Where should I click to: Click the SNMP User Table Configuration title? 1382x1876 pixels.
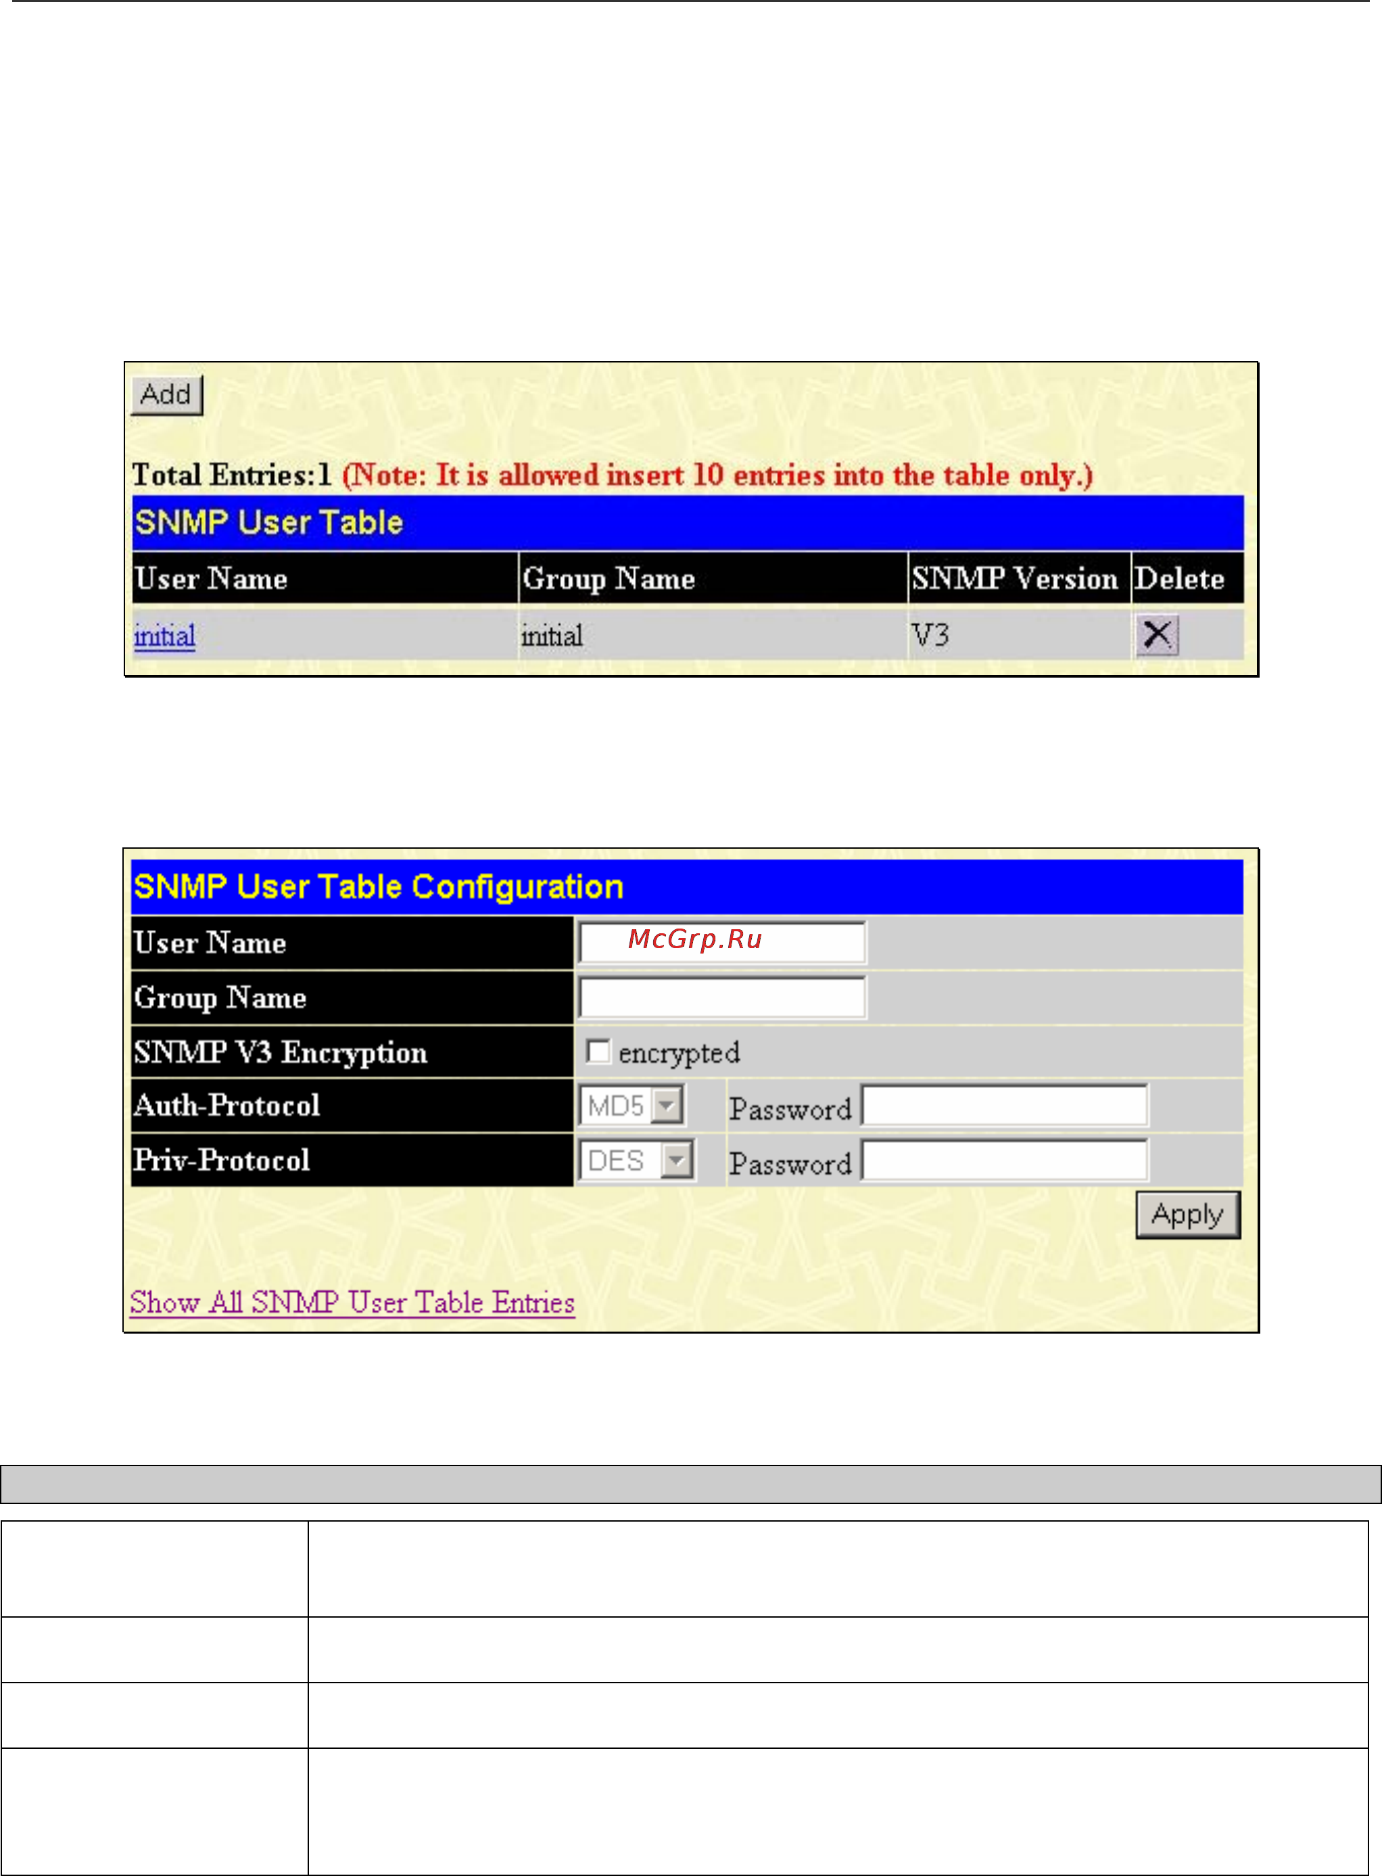coord(379,887)
